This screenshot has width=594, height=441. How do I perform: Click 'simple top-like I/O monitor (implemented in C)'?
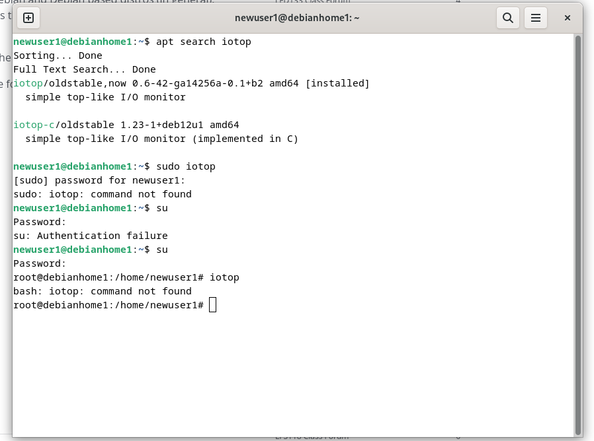pyautogui.click(x=162, y=139)
